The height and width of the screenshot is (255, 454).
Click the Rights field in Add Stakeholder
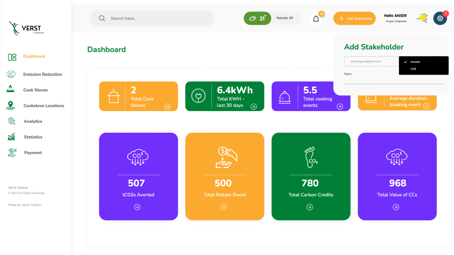(x=393, y=79)
